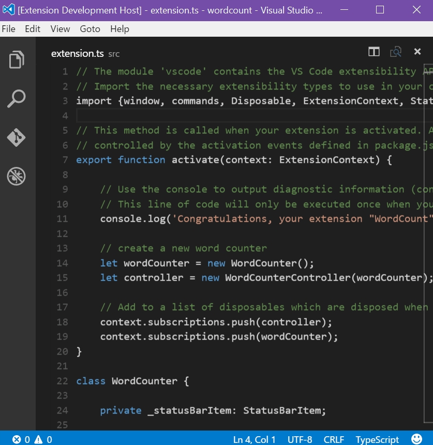Viewport: 433px width, 445px height.
Task: Split the editor with the split icon
Action: 374,52
